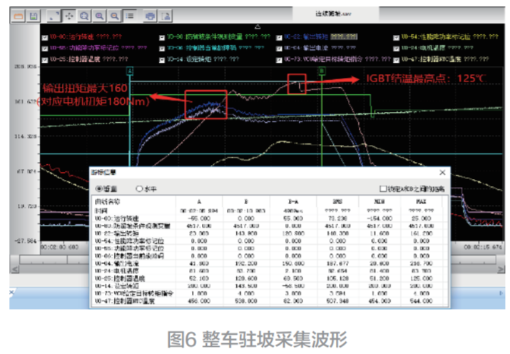Screen dimensions: 510x354
Task: Click the zoom out magnifier icon
Action: pos(114,15)
